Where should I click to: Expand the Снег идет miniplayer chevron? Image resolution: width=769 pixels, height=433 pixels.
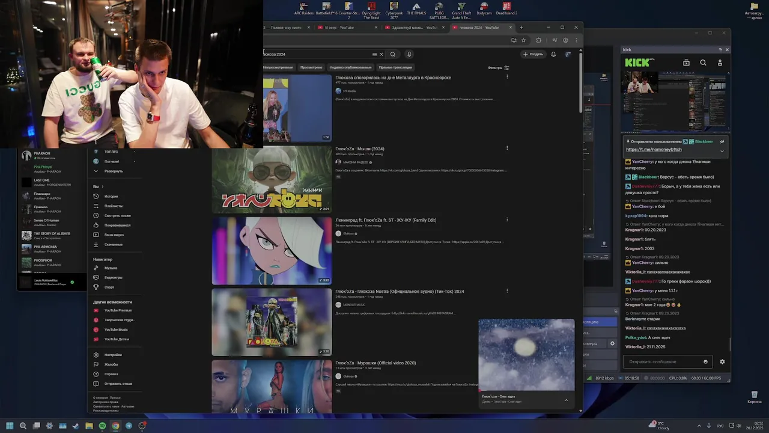566,400
